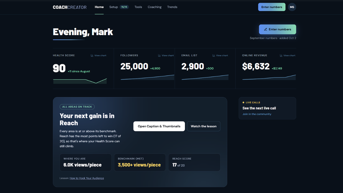Click +11 since August text
343x193 pixels.
coord(79,71)
